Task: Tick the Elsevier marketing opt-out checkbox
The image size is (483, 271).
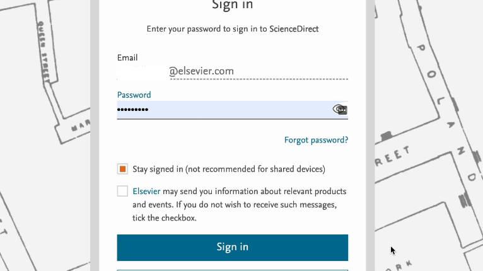Action: (x=122, y=191)
